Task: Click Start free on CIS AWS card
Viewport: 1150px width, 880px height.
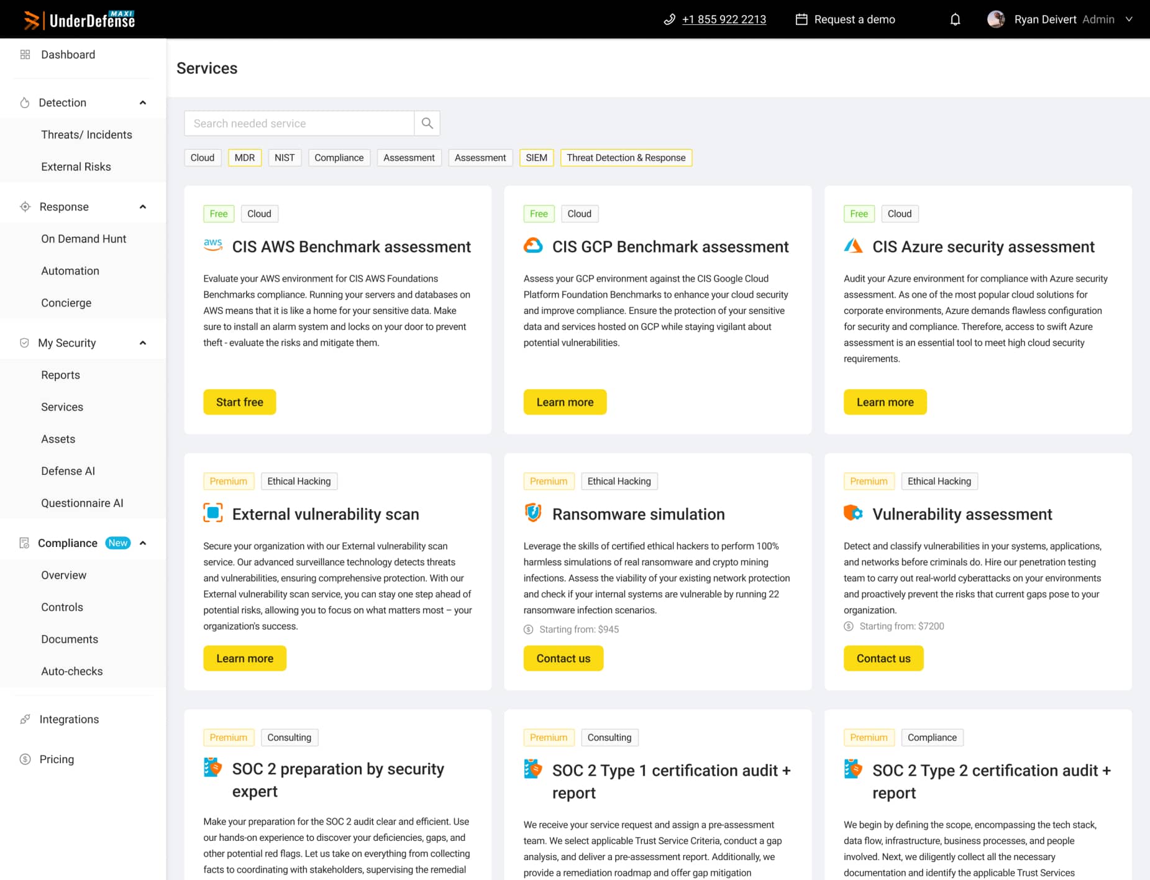Action: click(x=240, y=402)
